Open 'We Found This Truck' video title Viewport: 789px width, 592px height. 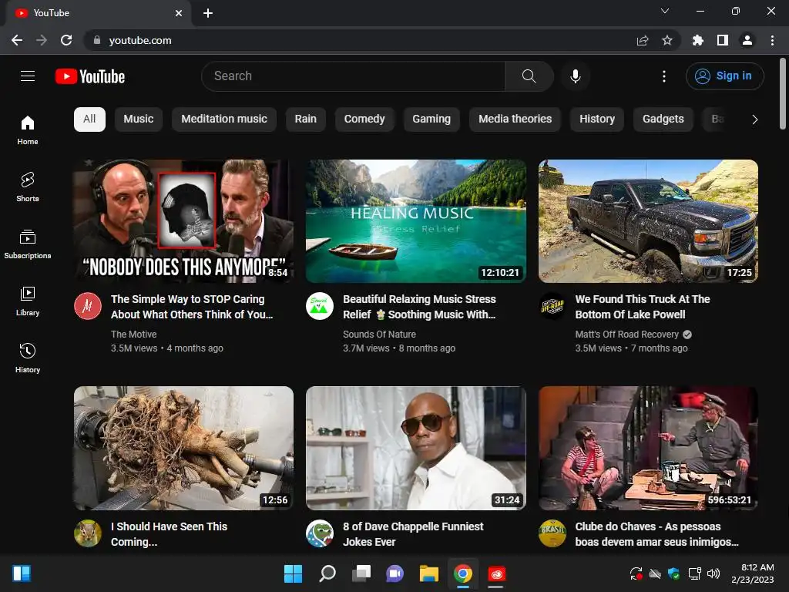(x=642, y=307)
